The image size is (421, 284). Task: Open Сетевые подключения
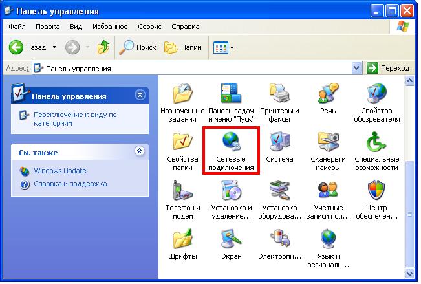coord(231,151)
